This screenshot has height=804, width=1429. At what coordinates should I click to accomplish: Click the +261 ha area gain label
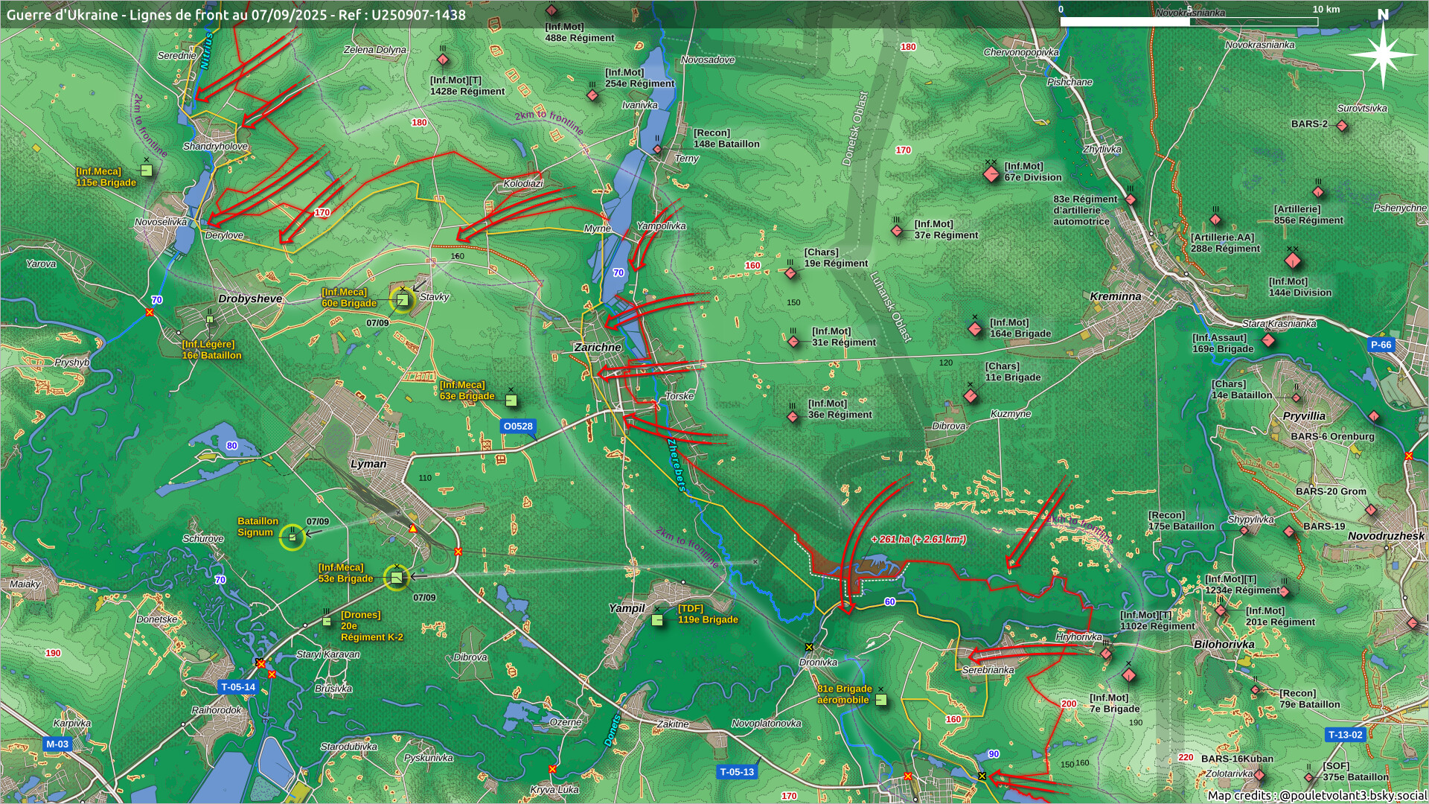pos(918,539)
